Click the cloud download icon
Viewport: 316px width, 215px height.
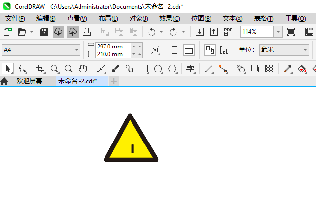click(58, 32)
